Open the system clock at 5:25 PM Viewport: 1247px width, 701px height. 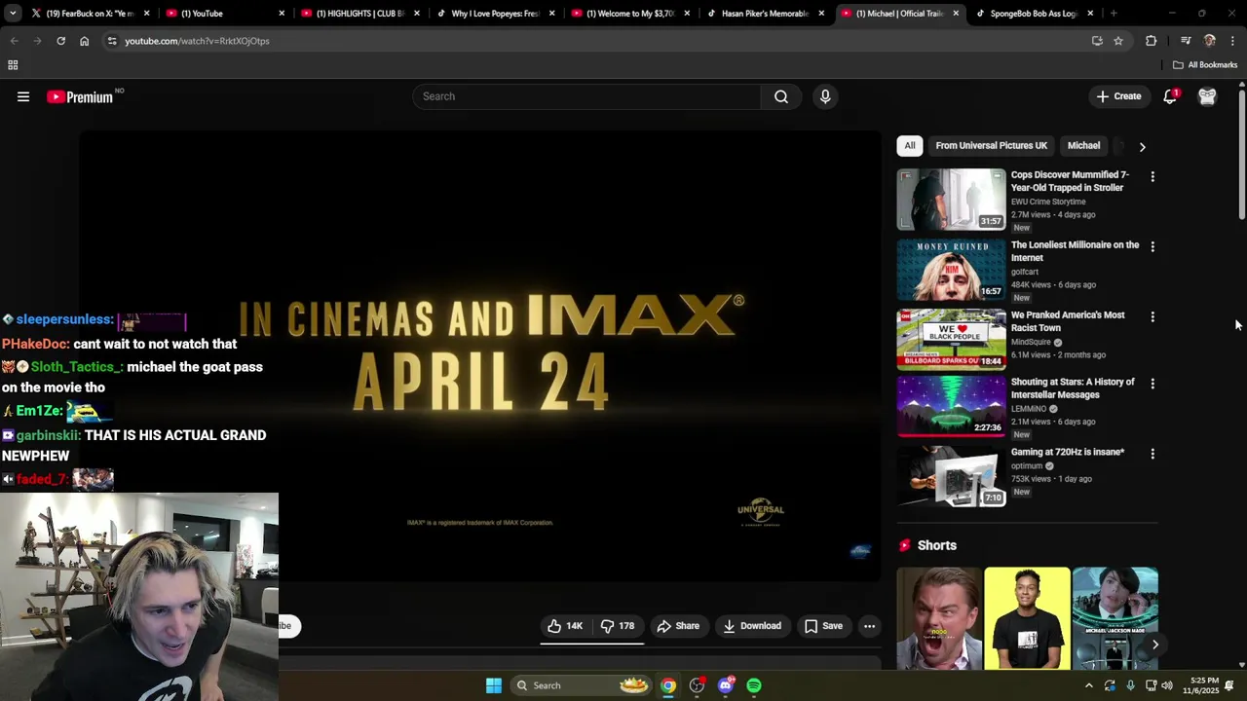tap(1204, 685)
